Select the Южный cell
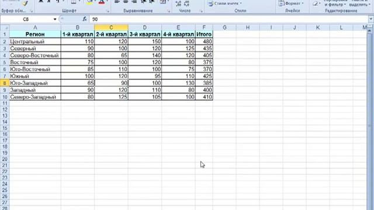 35,76
